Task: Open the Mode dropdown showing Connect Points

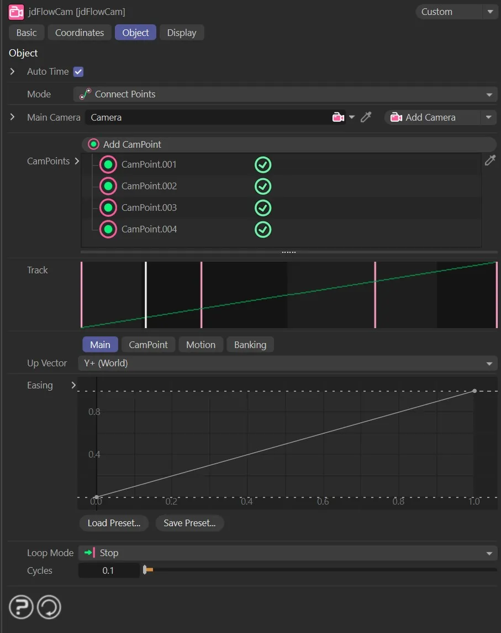Action: [x=286, y=94]
